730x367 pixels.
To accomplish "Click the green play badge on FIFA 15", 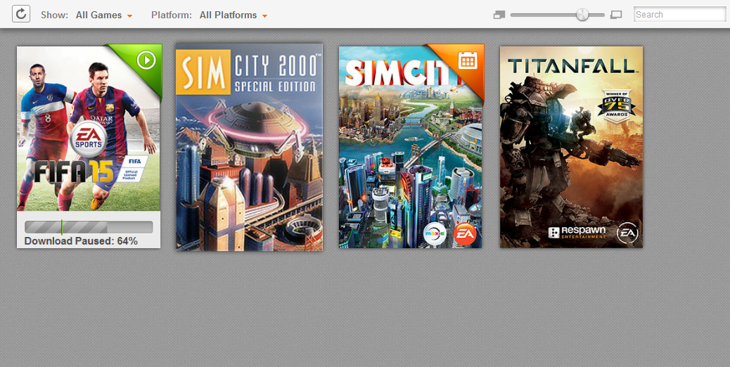I will [146, 60].
